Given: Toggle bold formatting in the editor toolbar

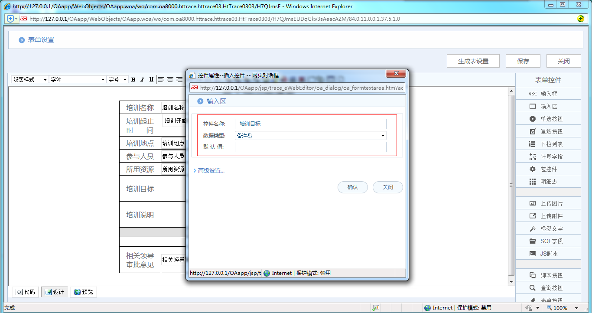Looking at the screenshot, I should click(x=133, y=79).
